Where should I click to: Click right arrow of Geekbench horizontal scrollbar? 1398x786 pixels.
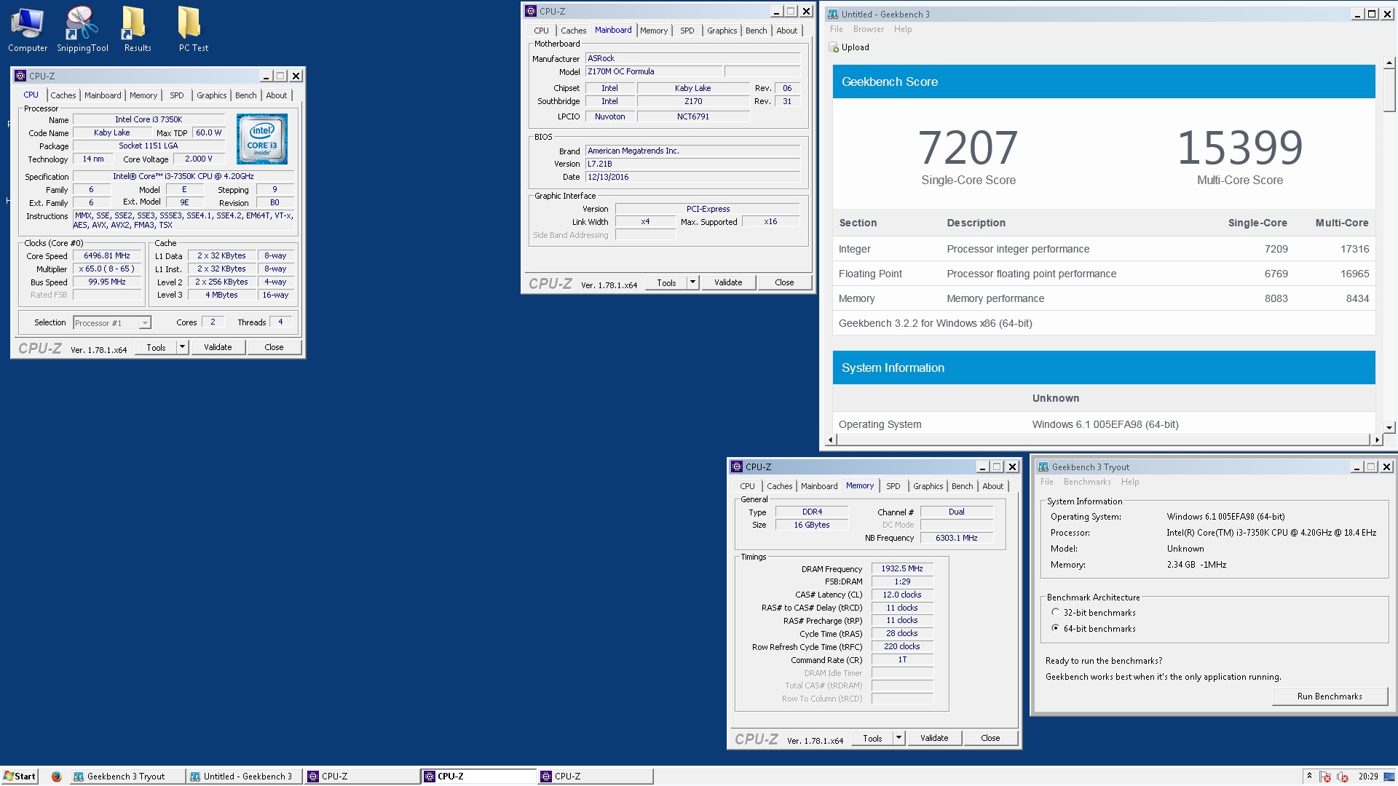[x=1377, y=440]
